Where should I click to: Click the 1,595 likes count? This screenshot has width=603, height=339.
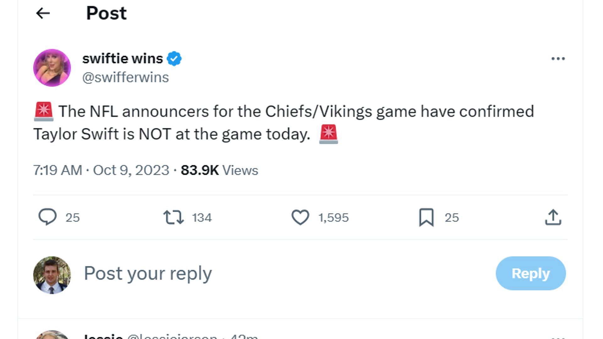coord(334,218)
